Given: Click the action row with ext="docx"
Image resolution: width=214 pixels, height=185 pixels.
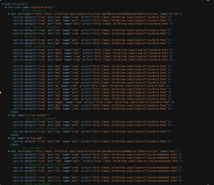Looking at the screenshot, I should click(93, 50).
